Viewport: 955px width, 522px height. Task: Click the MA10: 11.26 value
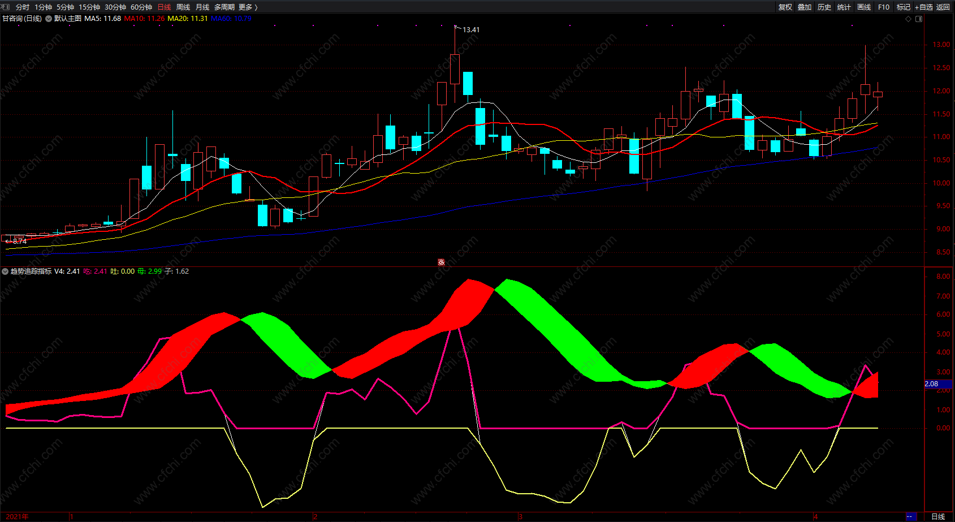144,19
